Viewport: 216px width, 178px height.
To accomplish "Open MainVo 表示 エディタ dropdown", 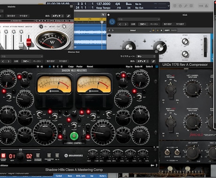I will pos(58,16).
